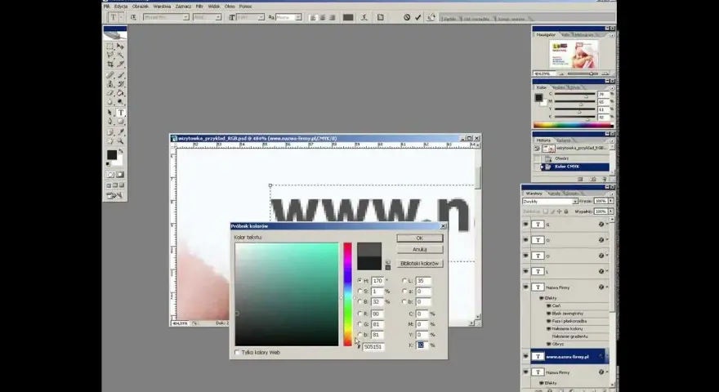719x392 pixels.
Task: Select the Hand tool
Action: (110, 140)
